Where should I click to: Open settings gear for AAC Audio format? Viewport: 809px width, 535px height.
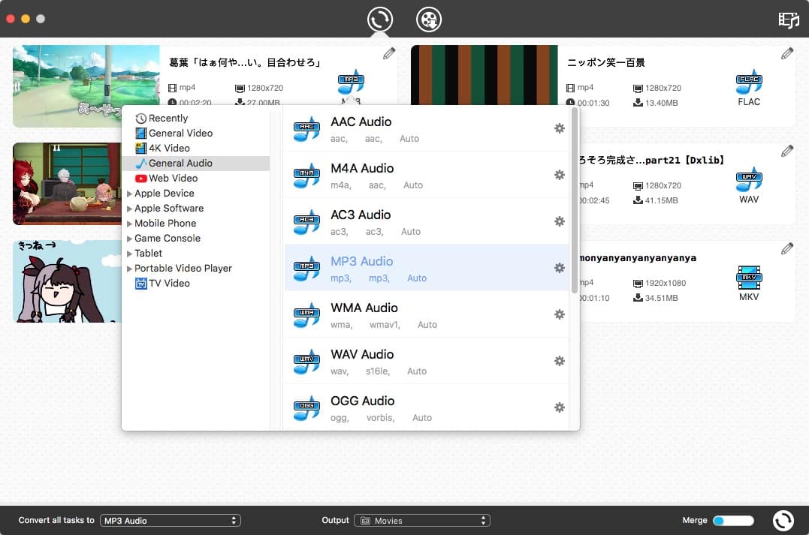[559, 128]
